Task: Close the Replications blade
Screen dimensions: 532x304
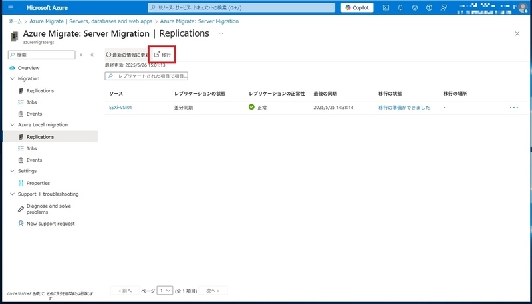Action: coord(517,33)
